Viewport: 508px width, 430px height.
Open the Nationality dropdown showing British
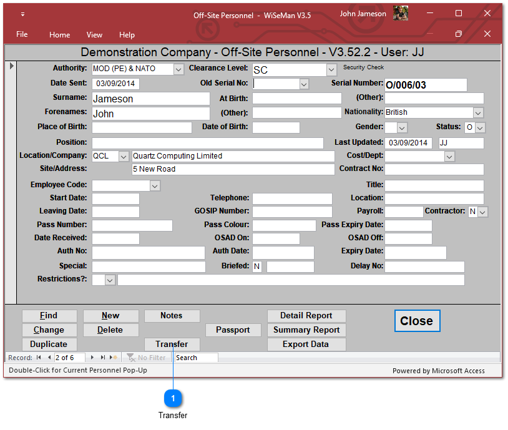click(x=478, y=112)
